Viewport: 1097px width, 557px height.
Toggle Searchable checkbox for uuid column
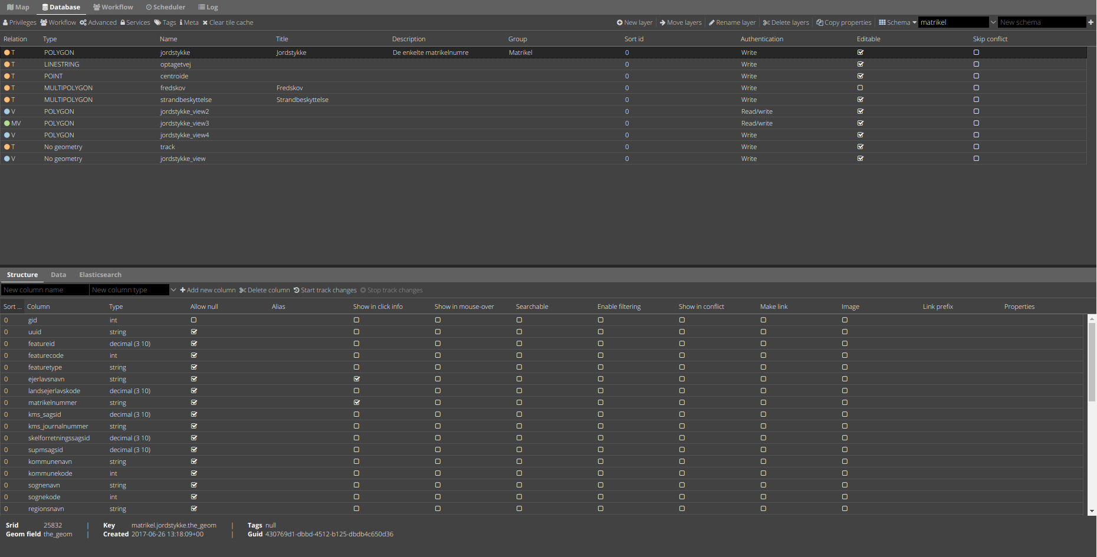(x=519, y=332)
